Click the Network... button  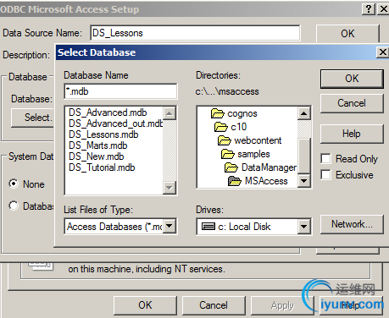352,224
